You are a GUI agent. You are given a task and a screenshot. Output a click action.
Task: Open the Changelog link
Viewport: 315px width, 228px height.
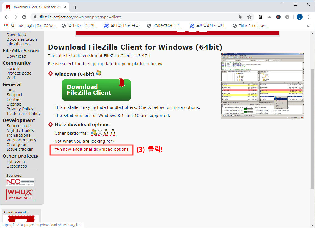(x=17, y=145)
